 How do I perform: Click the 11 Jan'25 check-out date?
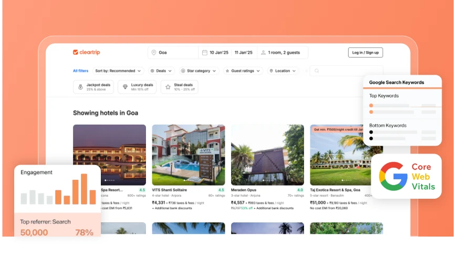click(x=244, y=53)
